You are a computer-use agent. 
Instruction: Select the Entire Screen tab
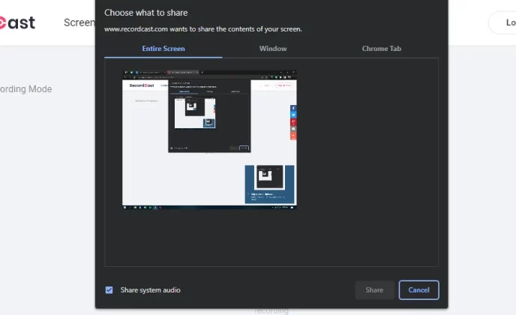[163, 49]
